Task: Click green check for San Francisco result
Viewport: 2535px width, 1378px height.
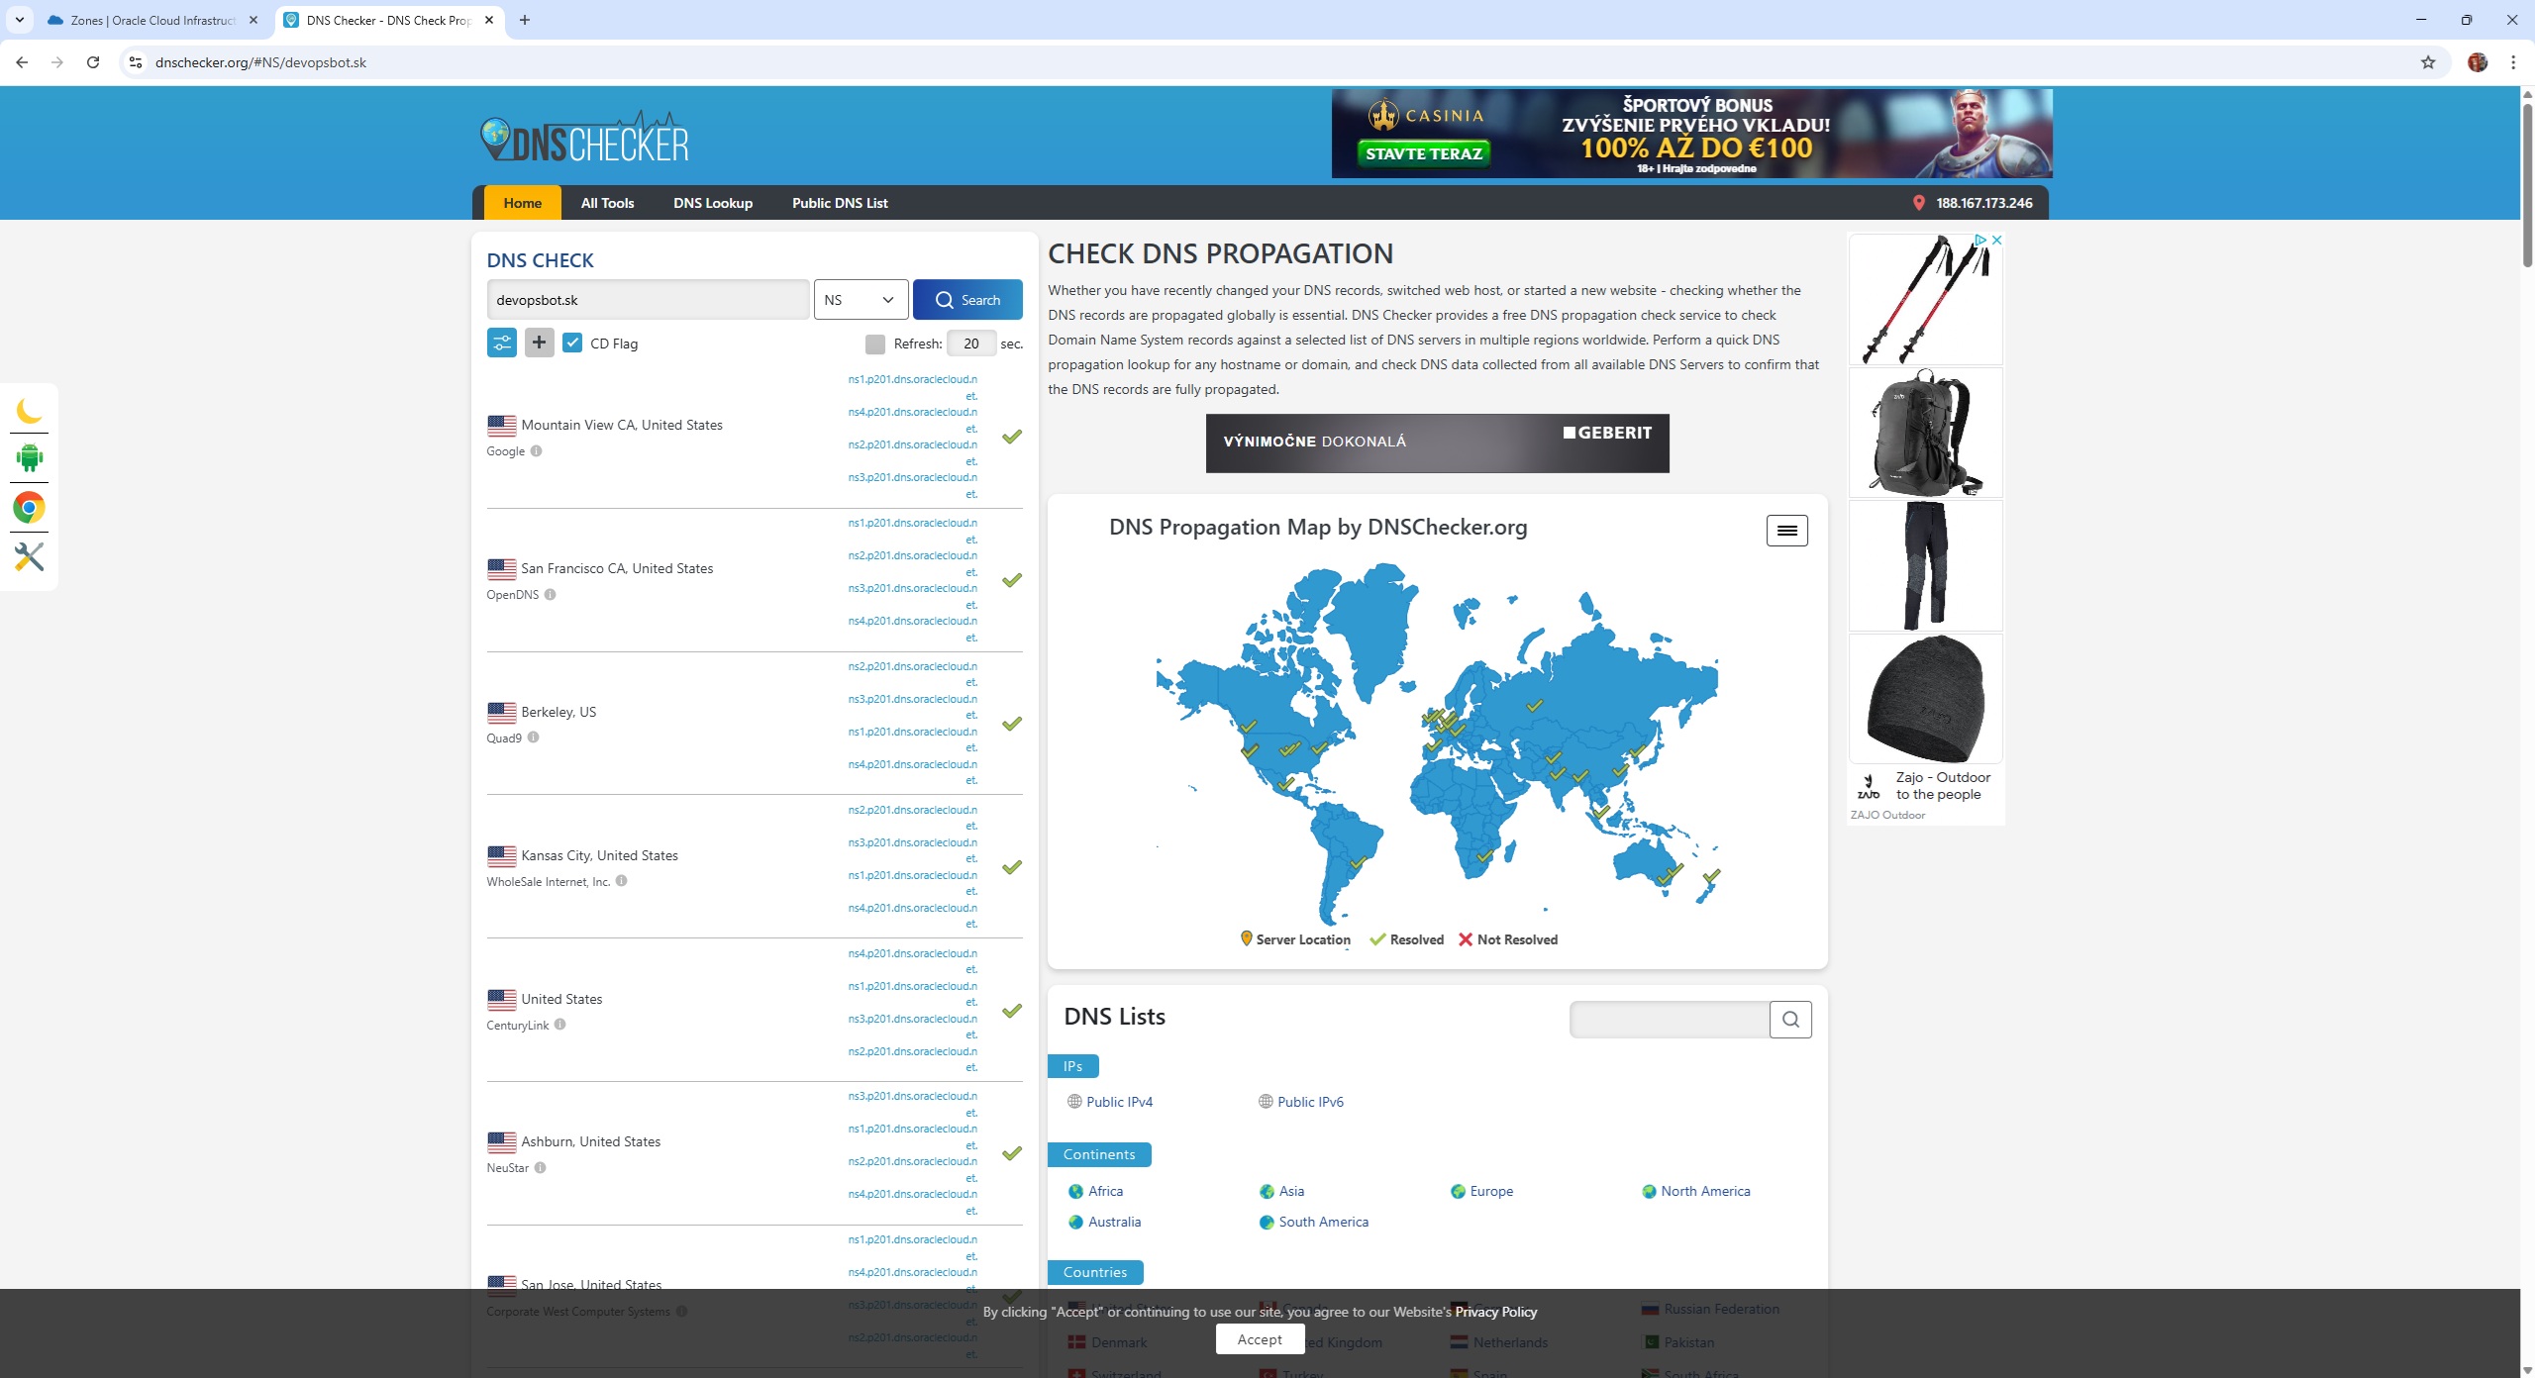Action: point(1011,580)
